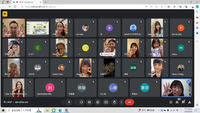Expand audio settings arrow beside microphone

click(64, 102)
